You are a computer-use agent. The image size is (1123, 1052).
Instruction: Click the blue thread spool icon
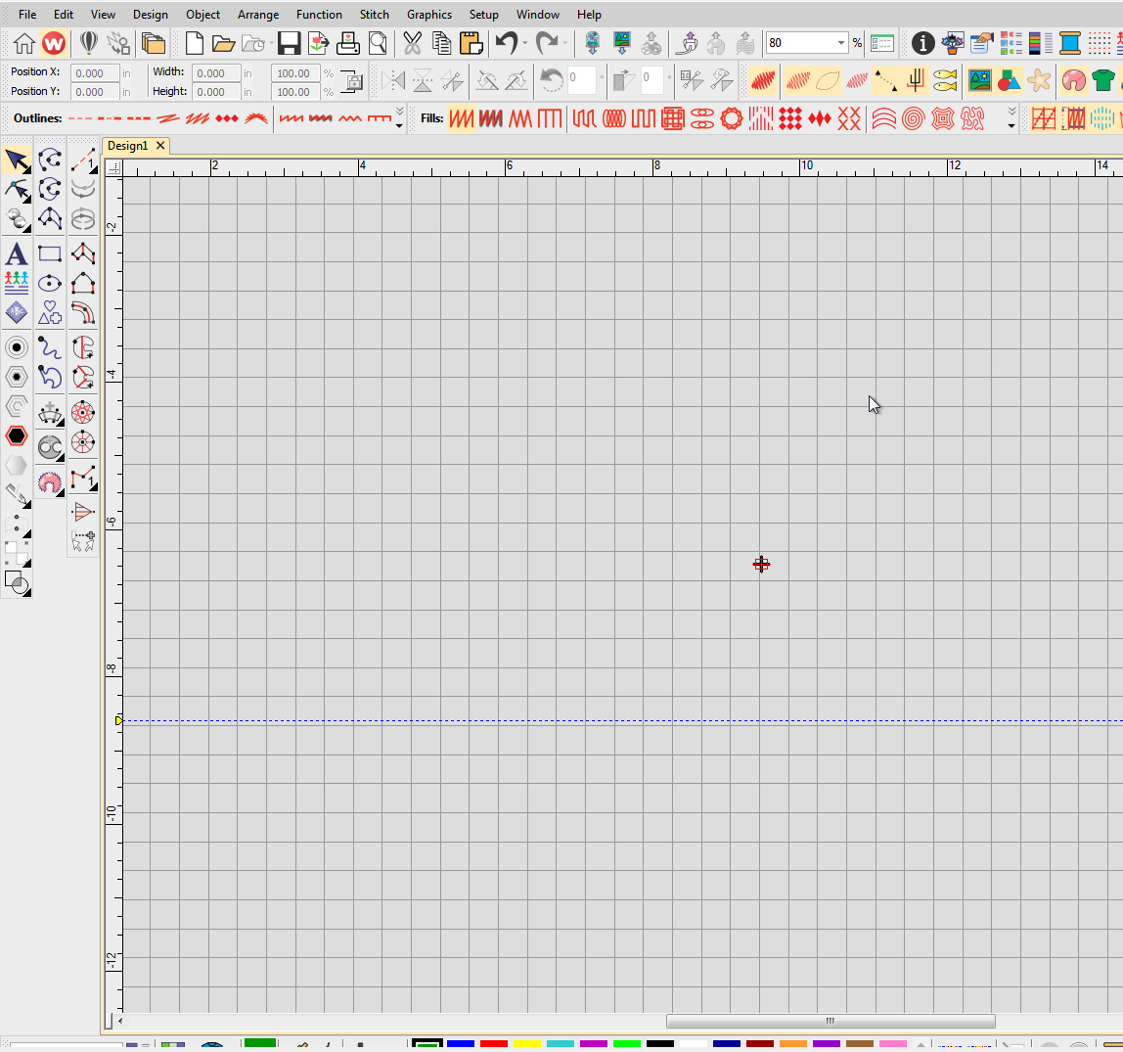[x=1070, y=43]
